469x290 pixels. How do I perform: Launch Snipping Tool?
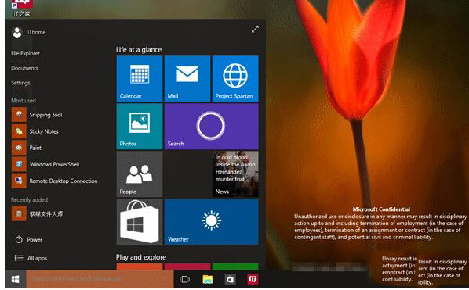coord(37,115)
